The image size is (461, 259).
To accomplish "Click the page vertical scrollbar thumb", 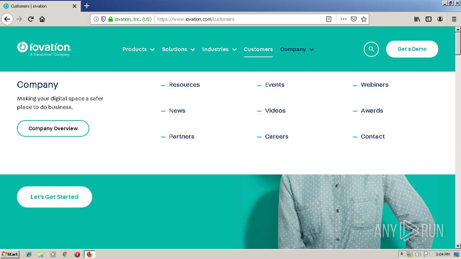I will pos(458,43).
